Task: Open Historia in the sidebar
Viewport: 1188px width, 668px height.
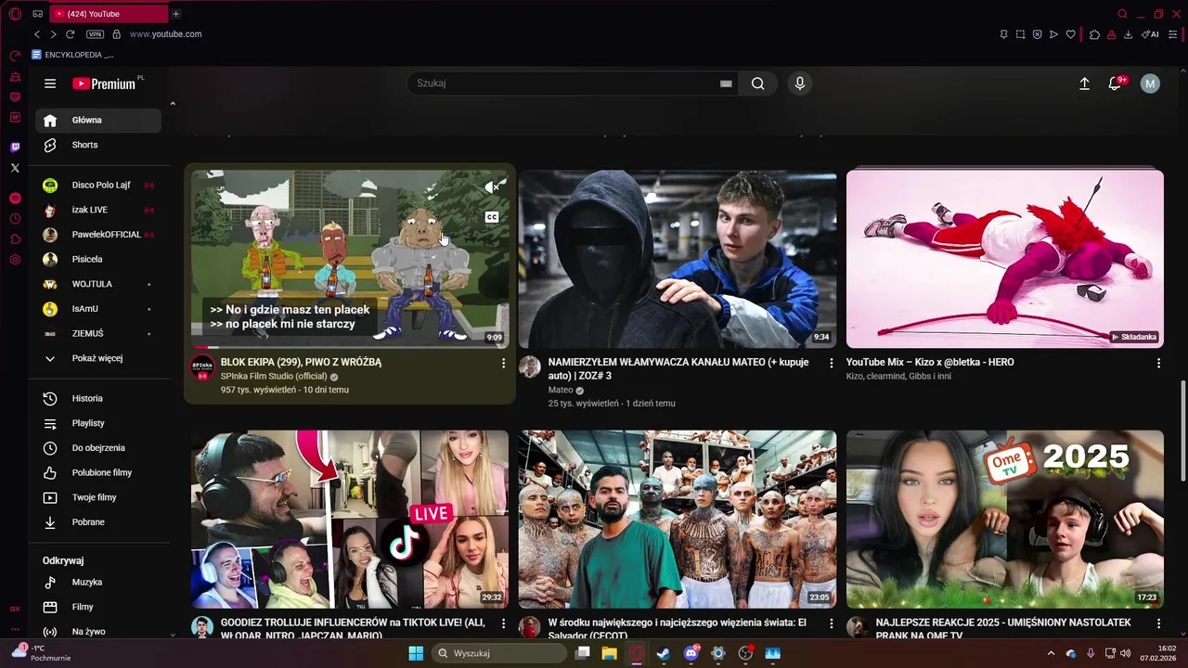Action: click(x=98, y=398)
